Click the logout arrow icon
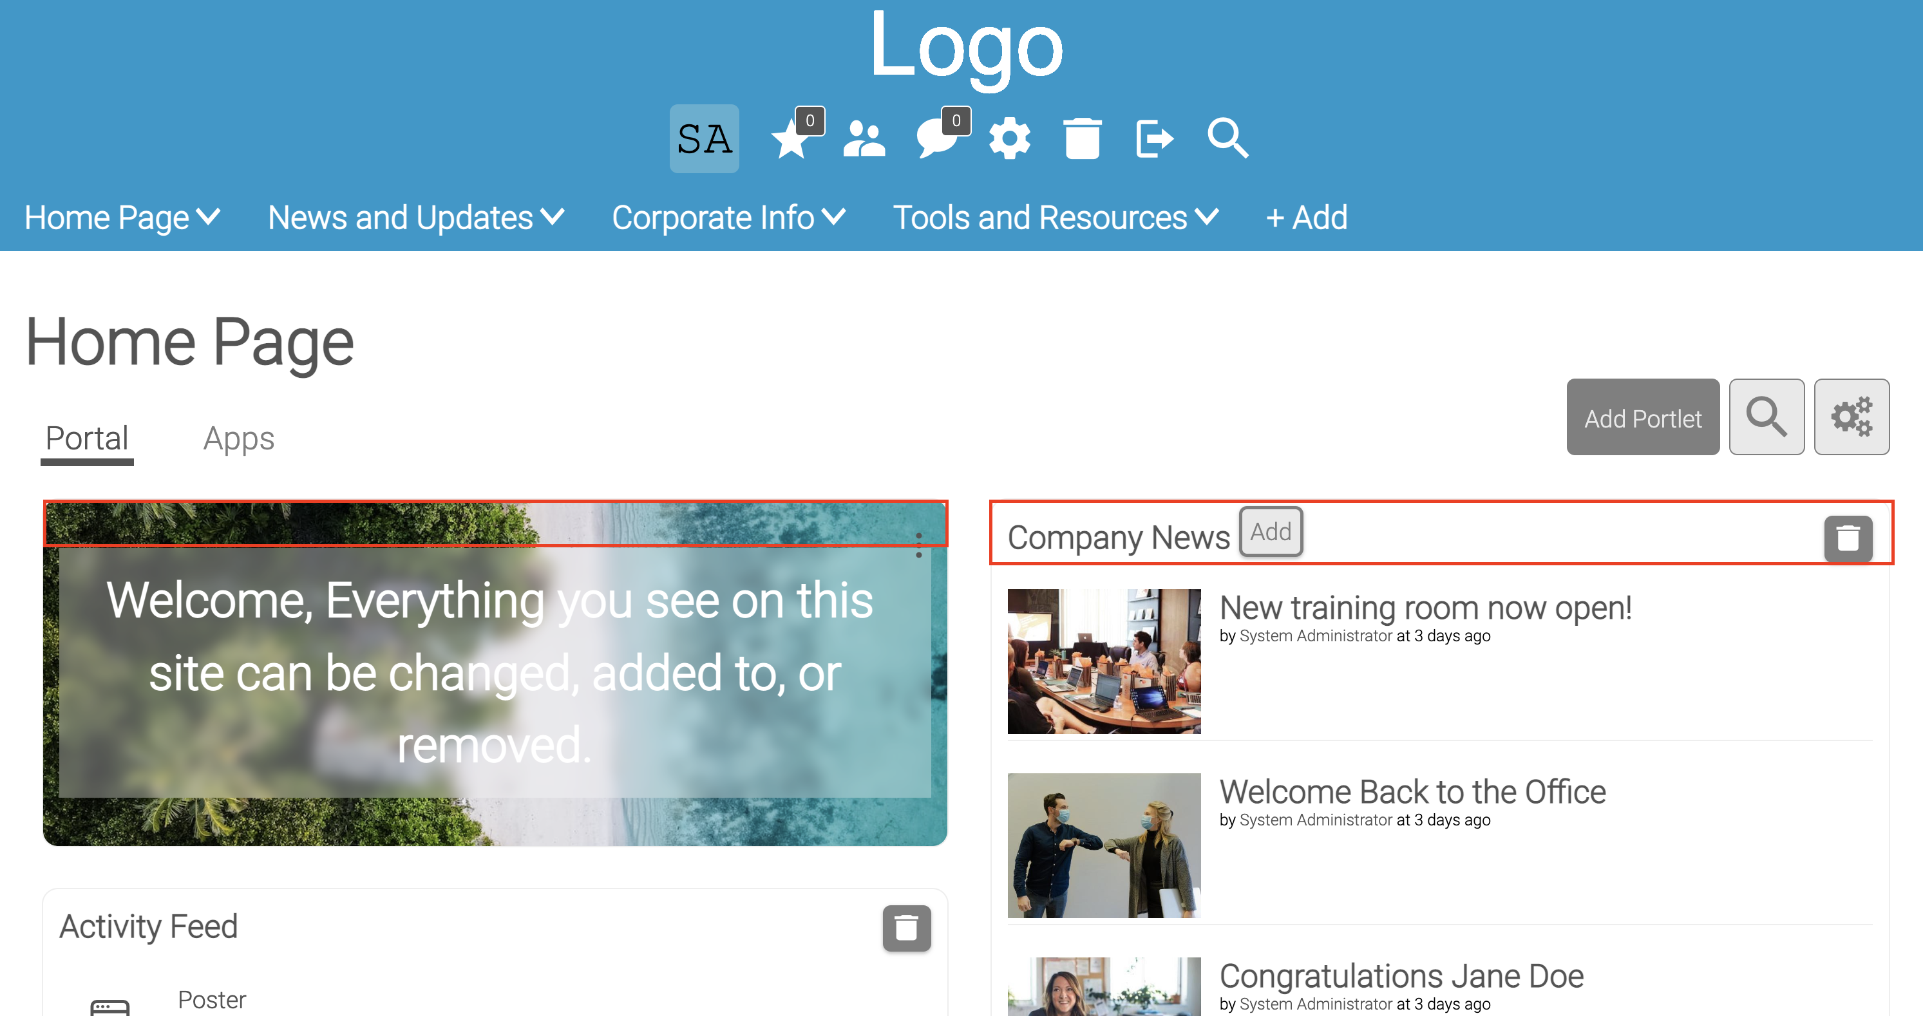Image resolution: width=1923 pixels, height=1016 pixels. pos(1154,139)
